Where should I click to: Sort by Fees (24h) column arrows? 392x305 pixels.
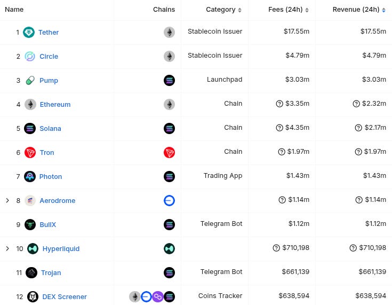coord(307,10)
